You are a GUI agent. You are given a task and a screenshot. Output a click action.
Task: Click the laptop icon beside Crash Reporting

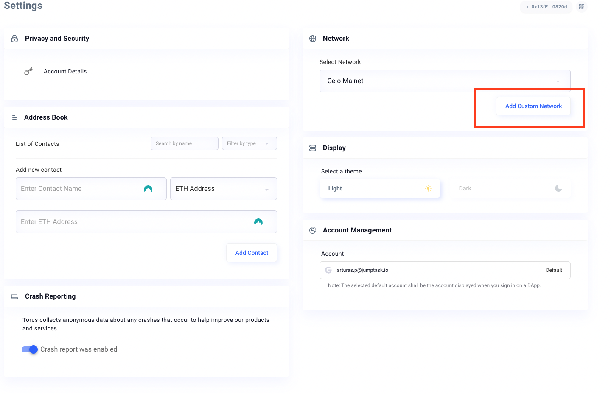14,296
